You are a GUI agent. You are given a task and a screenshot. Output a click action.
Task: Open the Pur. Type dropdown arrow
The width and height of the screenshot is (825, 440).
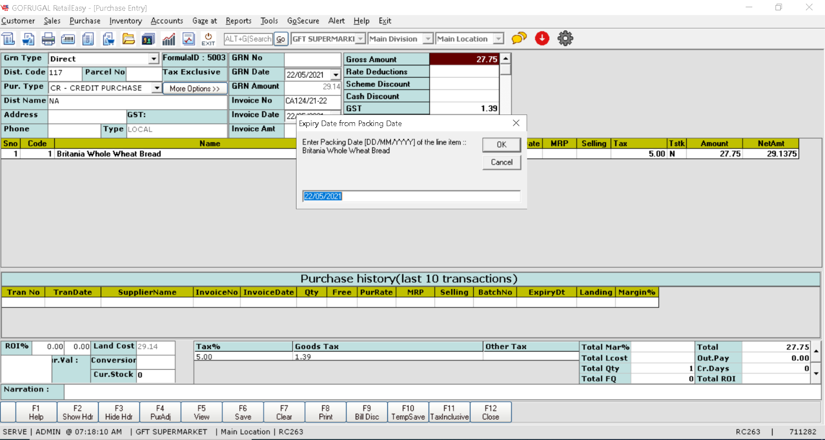[x=157, y=88]
